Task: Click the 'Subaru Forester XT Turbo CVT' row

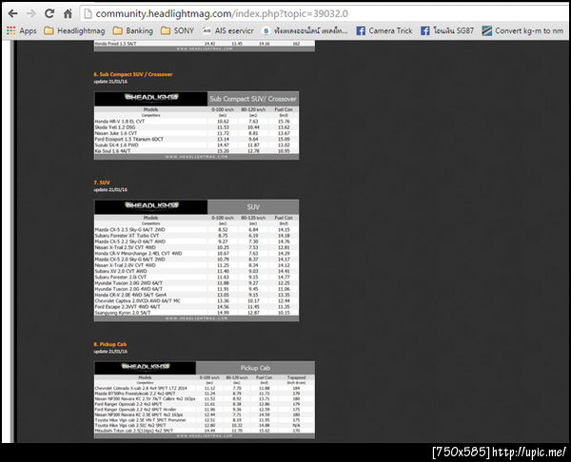Action: pyautogui.click(x=197, y=236)
